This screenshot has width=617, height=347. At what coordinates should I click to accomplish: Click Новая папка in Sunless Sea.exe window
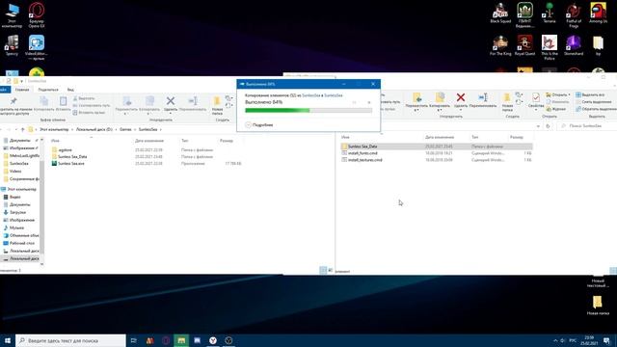(217, 106)
